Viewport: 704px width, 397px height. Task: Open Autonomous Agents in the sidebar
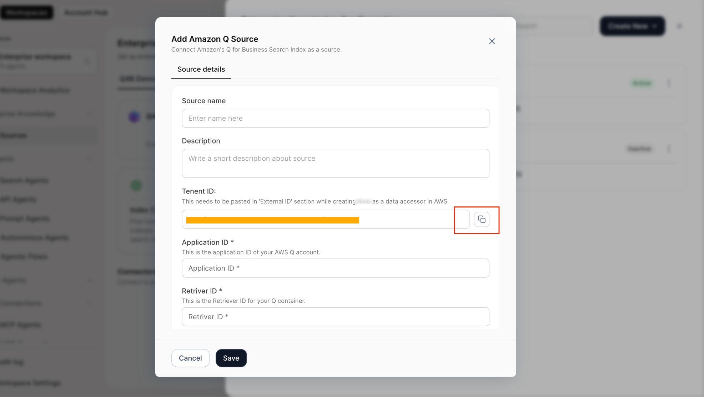tap(35, 238)
